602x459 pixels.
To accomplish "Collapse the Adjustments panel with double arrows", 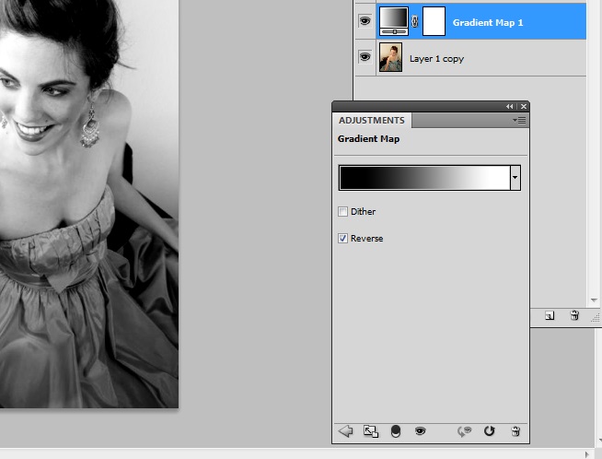I will [x=510, y=107].
